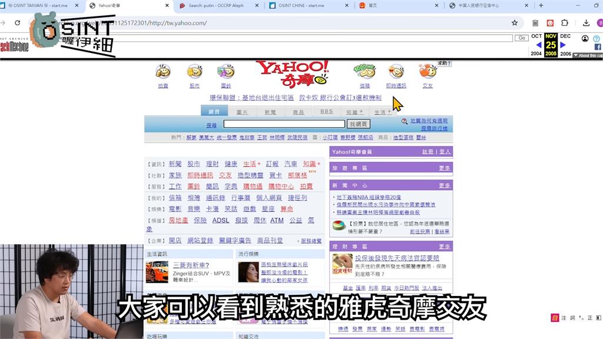Close the Search: putin OCCRP Aleph tab

coord(257,5)
